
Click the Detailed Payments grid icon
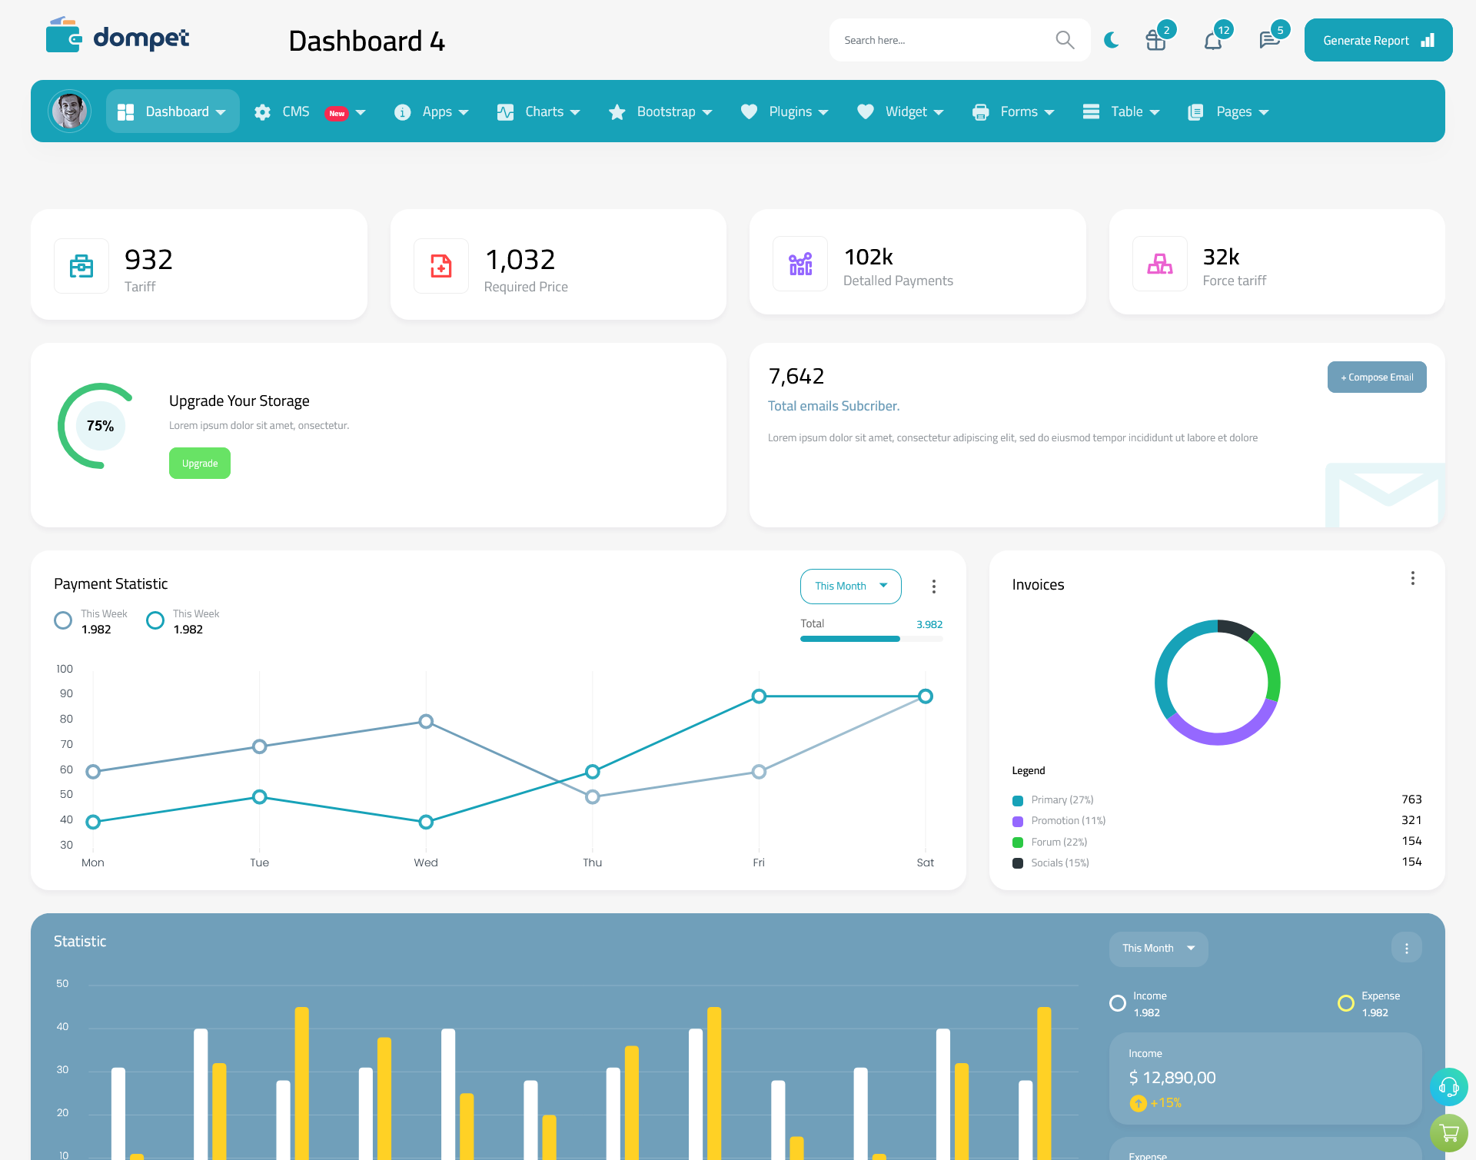(799, 262)
